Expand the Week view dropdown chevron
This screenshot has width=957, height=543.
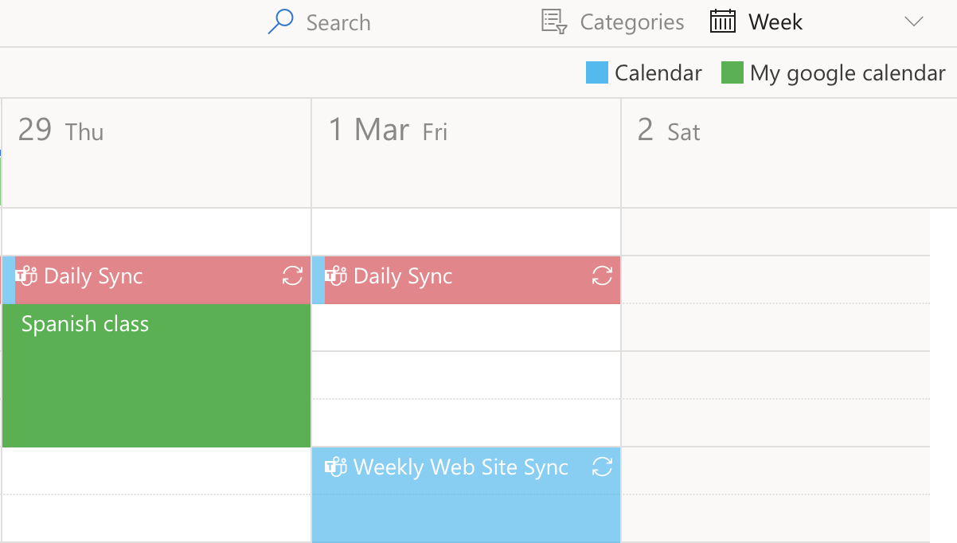(x=914, y=21)
